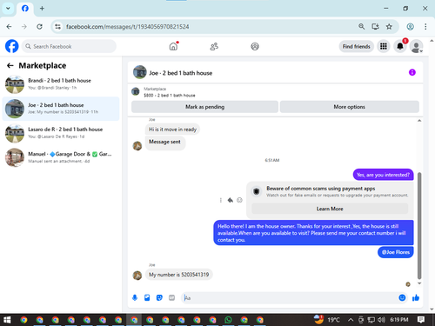The image size is (435, 326).
Task: Go to the Home feed icon
Action: (173, 46)
